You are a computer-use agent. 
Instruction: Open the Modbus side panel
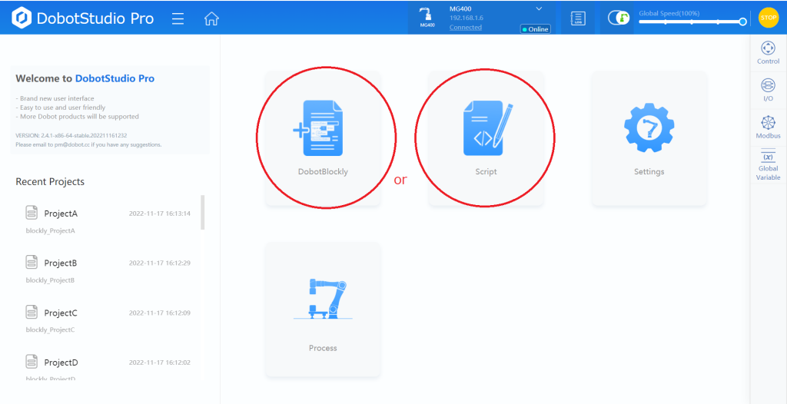coord(768,127)
